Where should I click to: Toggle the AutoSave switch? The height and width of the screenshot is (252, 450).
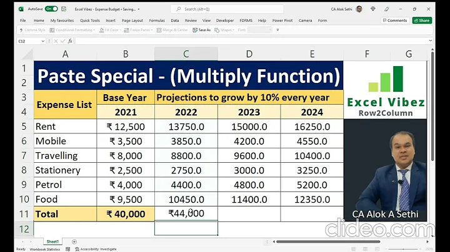[52, 9]
